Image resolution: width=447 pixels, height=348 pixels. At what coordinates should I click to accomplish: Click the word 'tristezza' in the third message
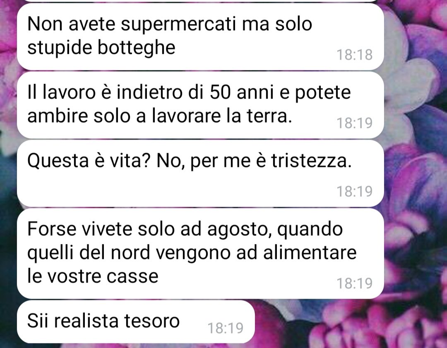click(309, 161)
